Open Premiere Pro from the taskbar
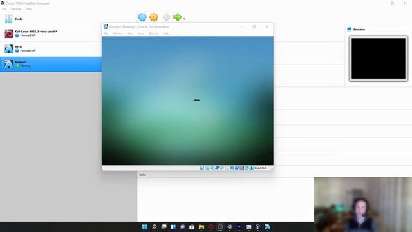Image resolution: width=412 pixels, height=232 pixels. tap(239, 227)
